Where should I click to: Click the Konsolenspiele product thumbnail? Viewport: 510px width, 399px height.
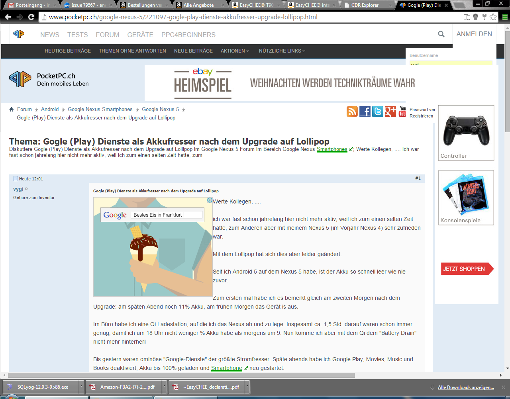(x=466, y=198)
